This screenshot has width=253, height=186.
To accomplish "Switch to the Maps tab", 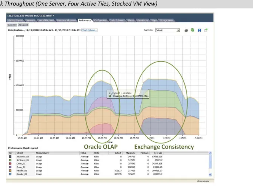I will (154, 20).
